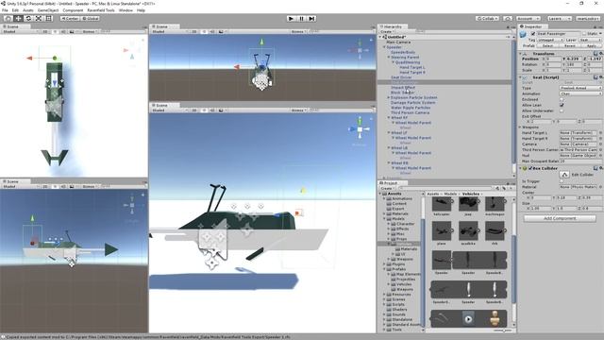Select the Hand tool in toolbar

pyautogui.click(x=8, y=19)
